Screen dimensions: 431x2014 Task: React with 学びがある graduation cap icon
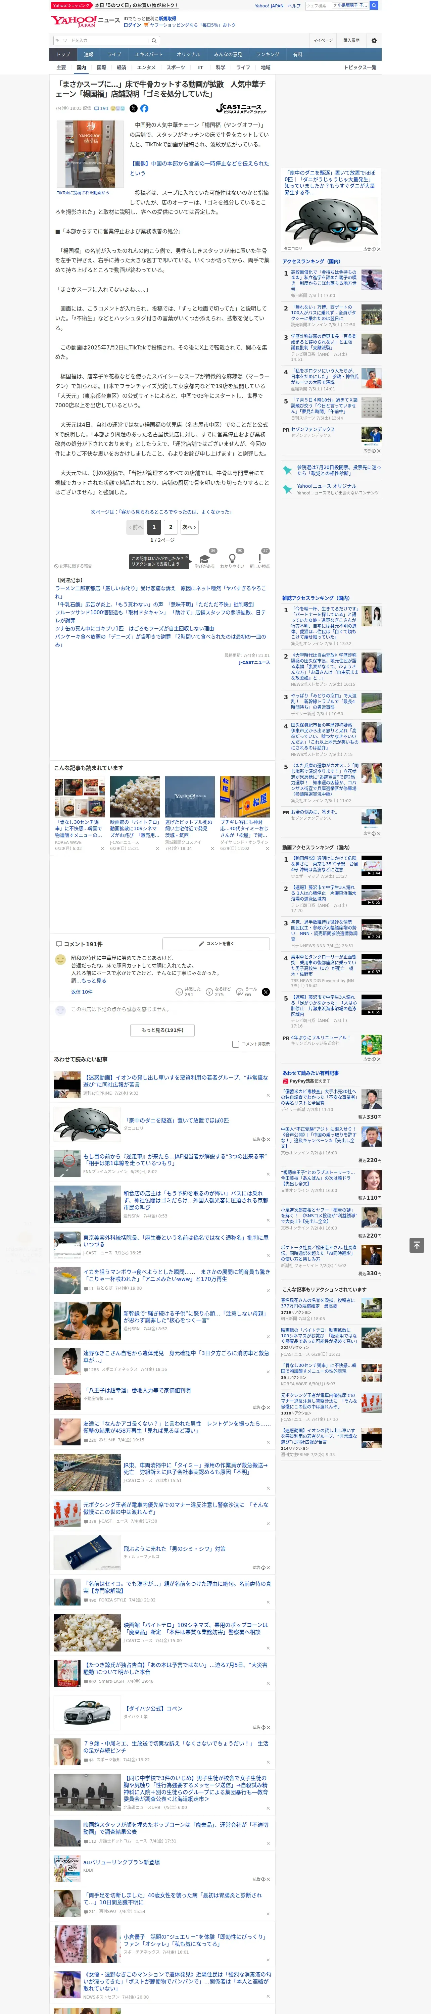[205, 559]
